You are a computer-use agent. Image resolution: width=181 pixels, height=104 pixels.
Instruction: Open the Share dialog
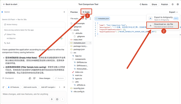pyautogui.click(x=154, y=4)
